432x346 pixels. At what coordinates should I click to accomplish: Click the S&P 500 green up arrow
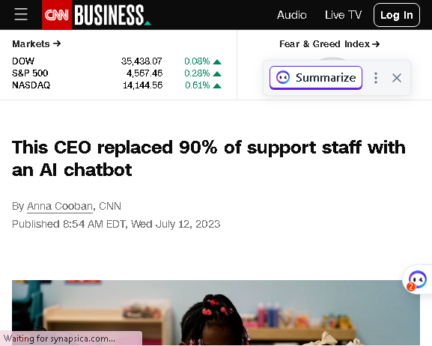217,74
